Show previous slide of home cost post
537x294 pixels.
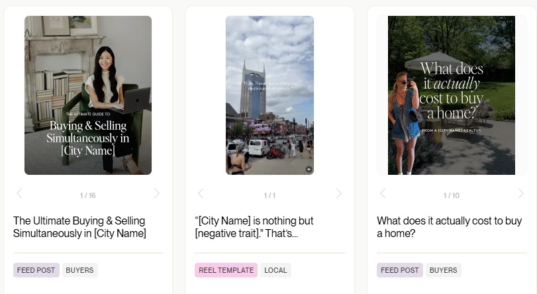click(x=382, y=194)
